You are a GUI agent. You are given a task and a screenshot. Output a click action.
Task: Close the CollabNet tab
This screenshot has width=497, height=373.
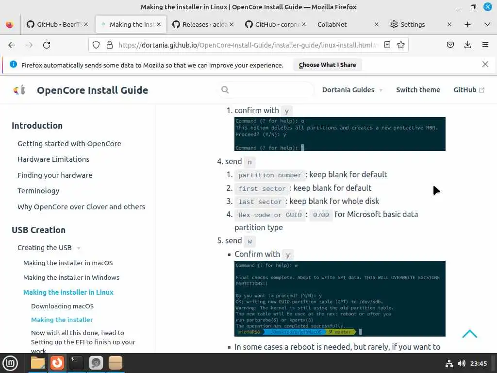(x=376, y=24)
